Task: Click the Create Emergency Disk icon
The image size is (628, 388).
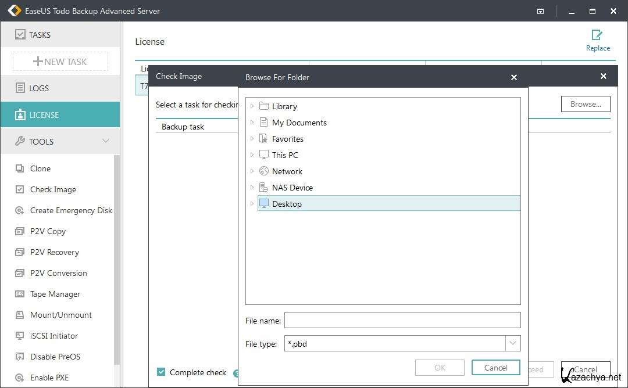Action: point(20,210)
